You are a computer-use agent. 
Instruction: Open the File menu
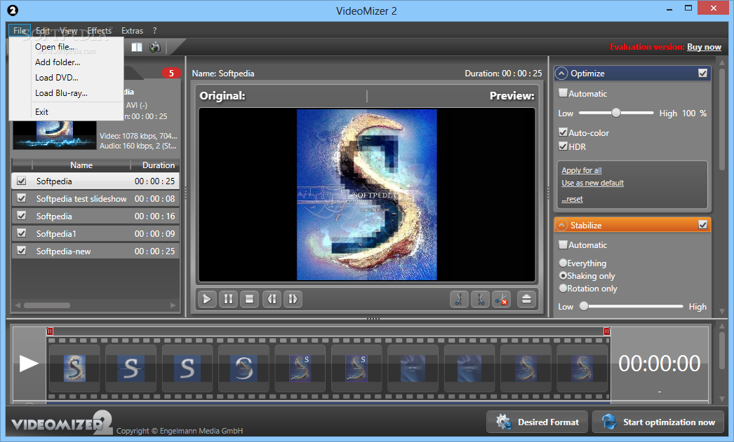pyautogui.click(x=20, y=30)
